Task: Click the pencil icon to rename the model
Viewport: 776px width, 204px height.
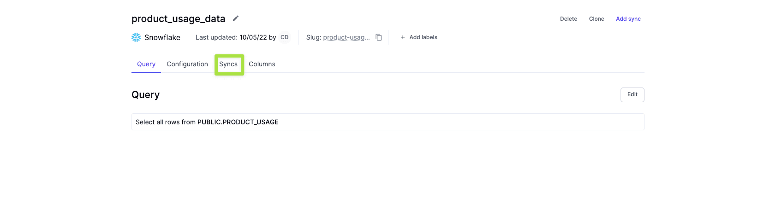Action: coord(235,18)
